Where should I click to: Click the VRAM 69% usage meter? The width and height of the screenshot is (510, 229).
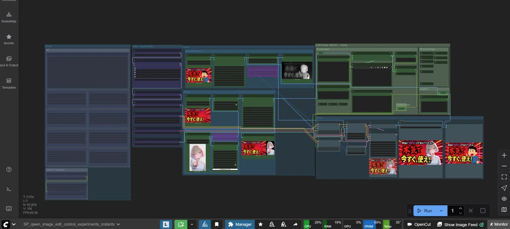click(x=372, y=224)
